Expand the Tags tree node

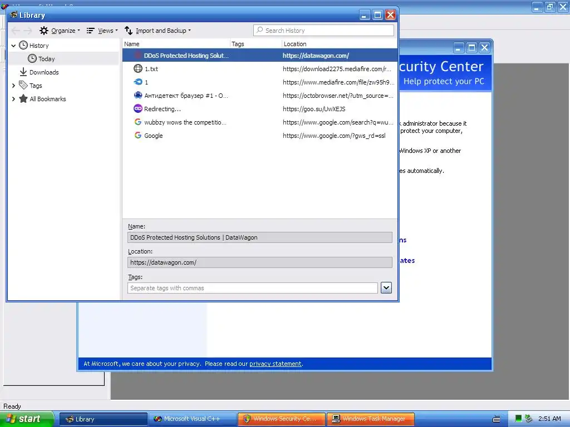(x=13, y=85)
